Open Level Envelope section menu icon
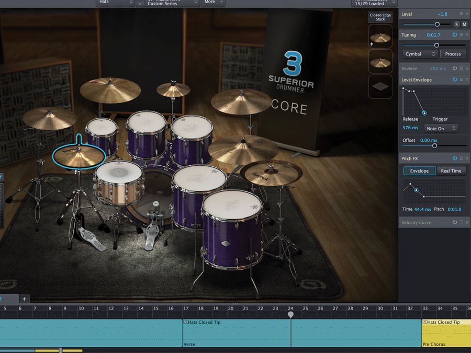 click(461, 79)
